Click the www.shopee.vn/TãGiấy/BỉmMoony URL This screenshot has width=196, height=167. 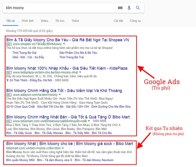tap(37, 44)
